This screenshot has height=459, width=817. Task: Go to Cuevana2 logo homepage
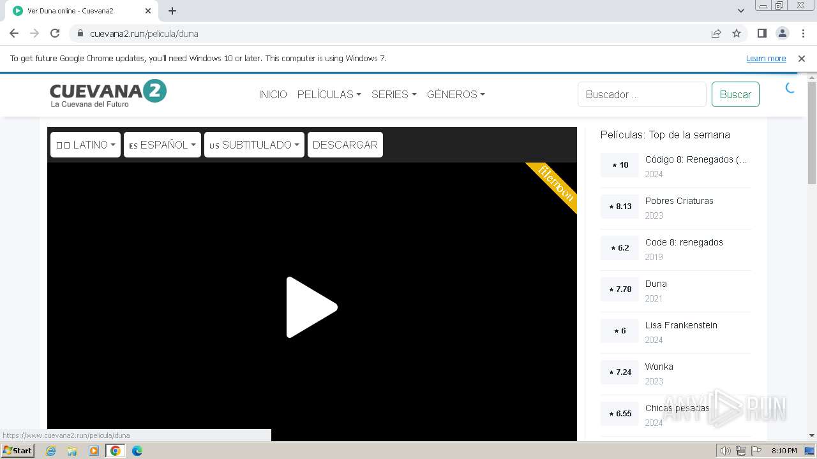pyautogui.click(x=108, y=94)
